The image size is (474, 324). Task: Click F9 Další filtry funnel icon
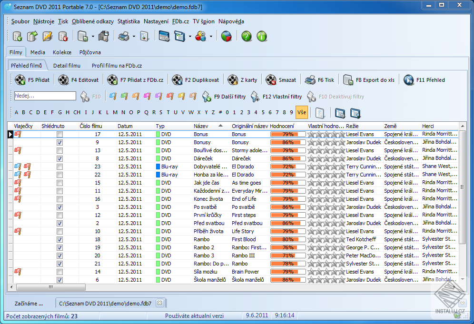207,97
